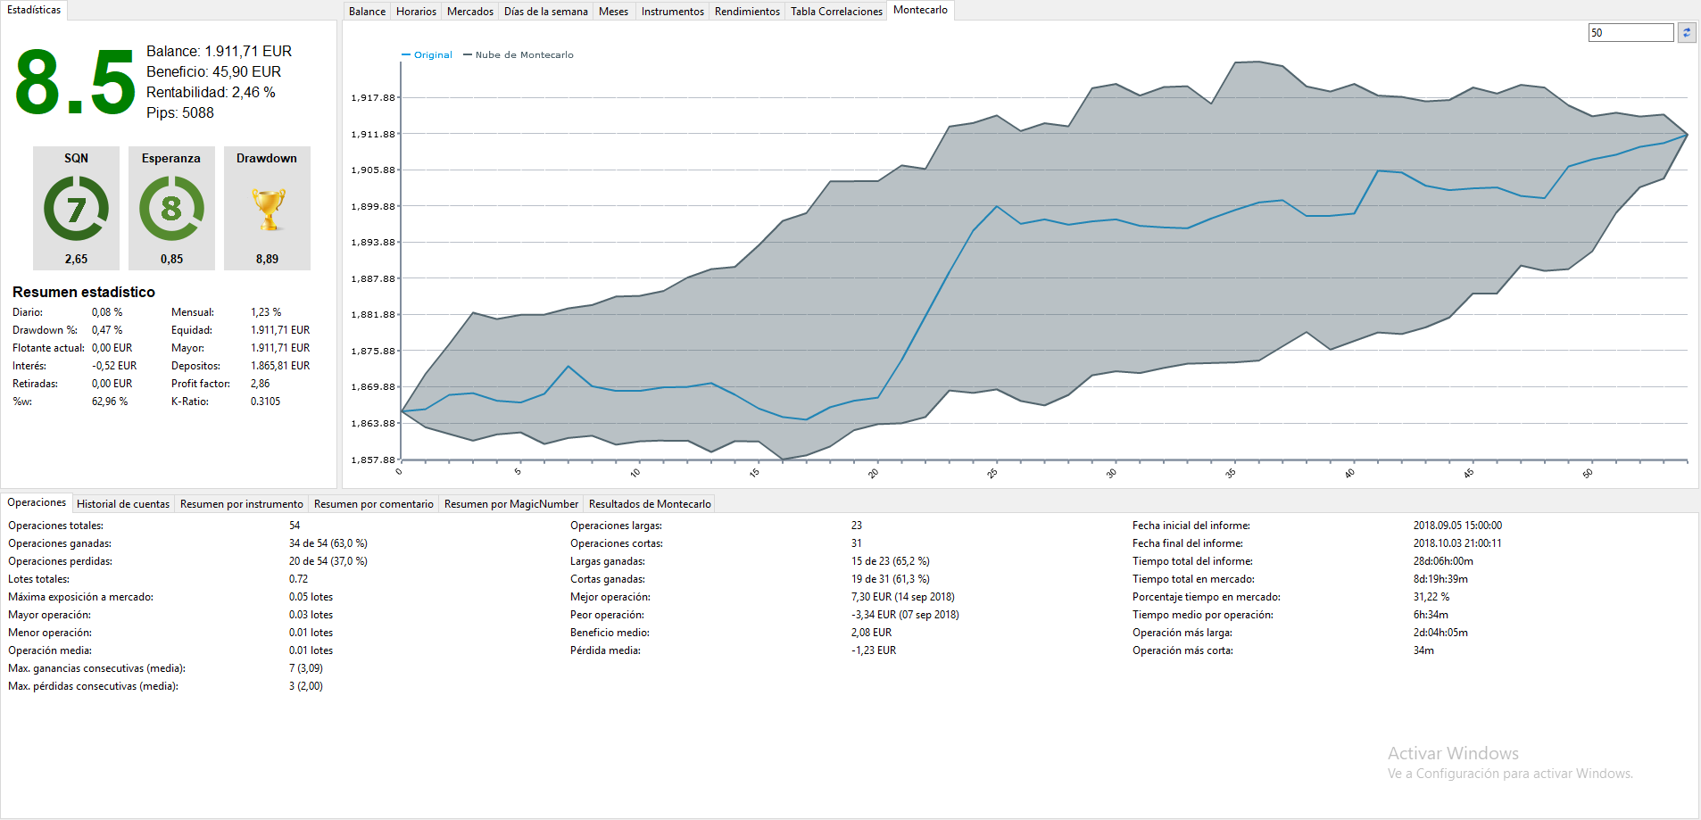Open the Balance tab

coord(367,12)
